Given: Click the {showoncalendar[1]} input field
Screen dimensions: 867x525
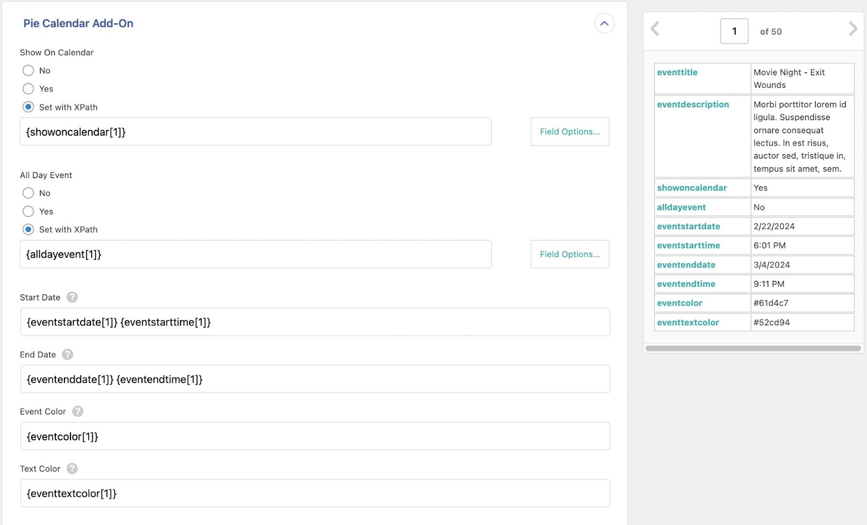Looking at the screenshot, I should pyautogui.click(x=256, y=132).
